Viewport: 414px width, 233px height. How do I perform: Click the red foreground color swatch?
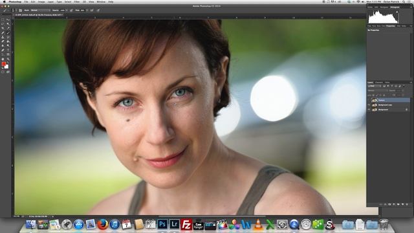(3, 64)
